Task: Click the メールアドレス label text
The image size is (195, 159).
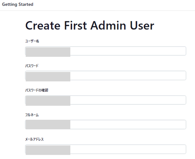Action: 34,139
